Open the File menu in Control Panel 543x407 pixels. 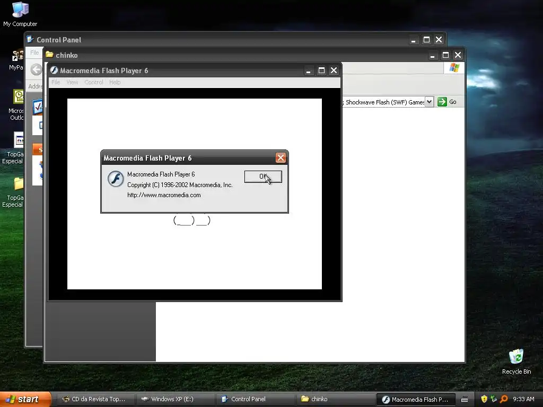click(x=34, y=52)
